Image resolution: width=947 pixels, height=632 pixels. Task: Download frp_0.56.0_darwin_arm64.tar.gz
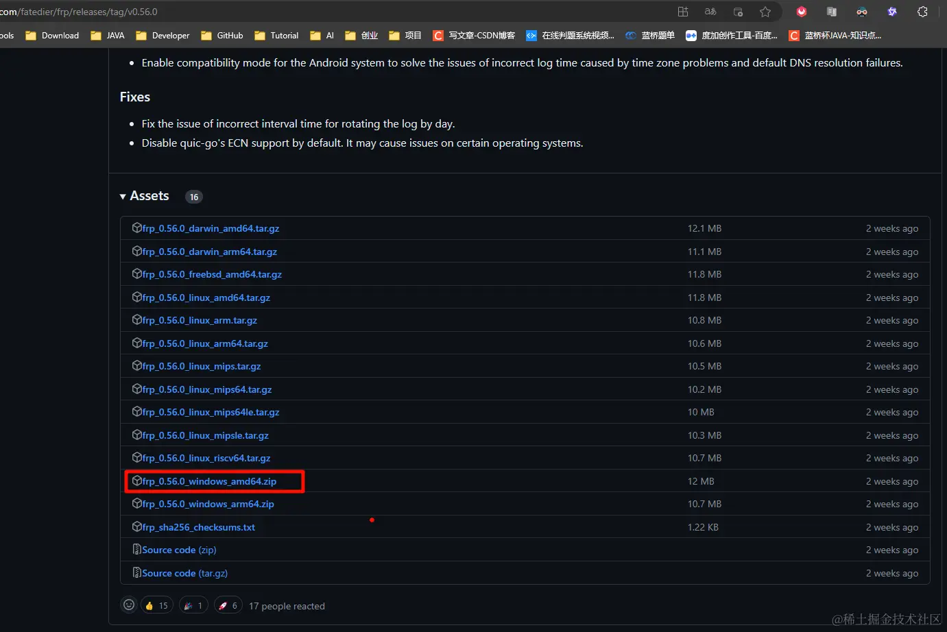tap(209, 252)
